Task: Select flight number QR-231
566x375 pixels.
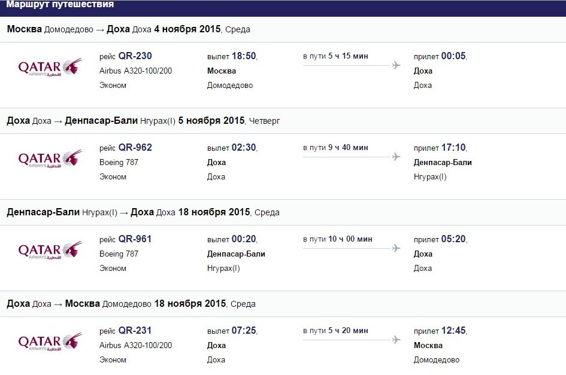Action: [x=135, y=331]
